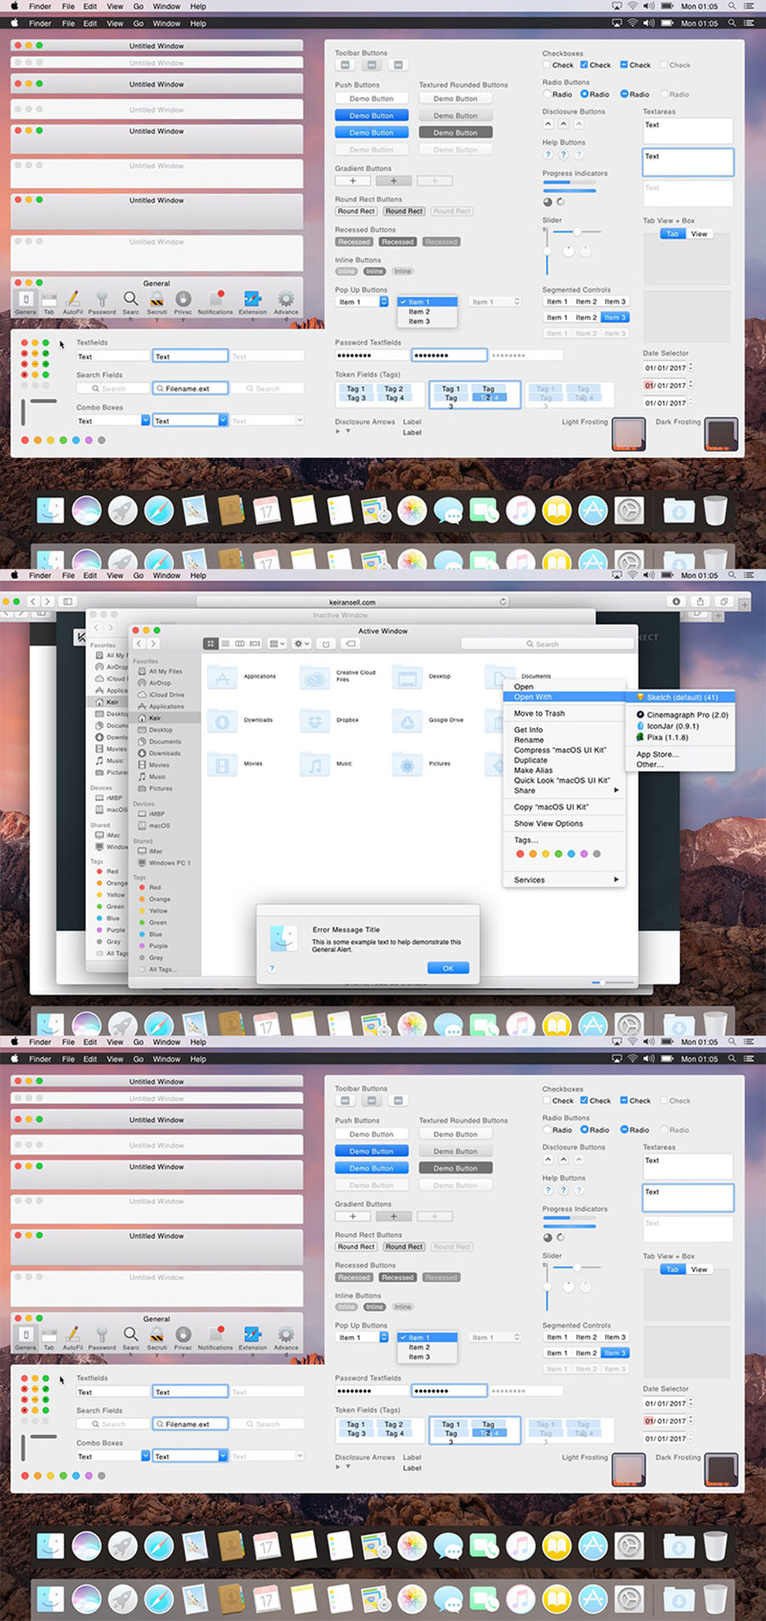Image resolution: width=766 pixels, height=1621 pixels.
Task: Click the help button in the error alert
Action: click(x=272, y=968)
